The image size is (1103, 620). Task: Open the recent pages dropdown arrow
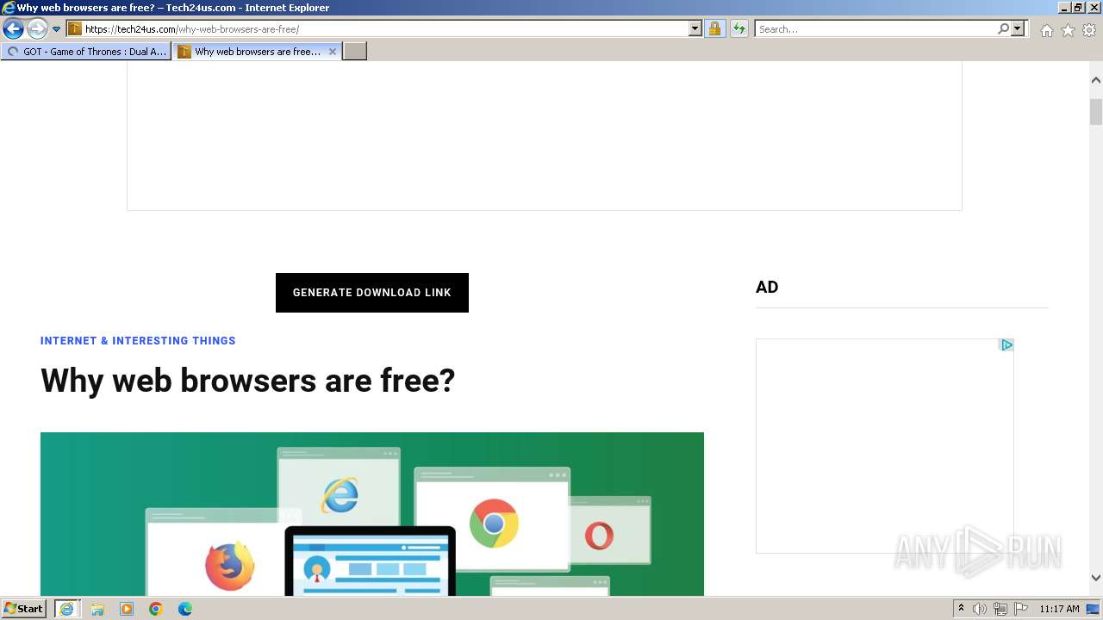[57, 29]
